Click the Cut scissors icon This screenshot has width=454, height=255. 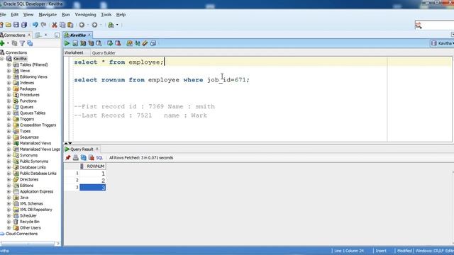pos(54,25)
